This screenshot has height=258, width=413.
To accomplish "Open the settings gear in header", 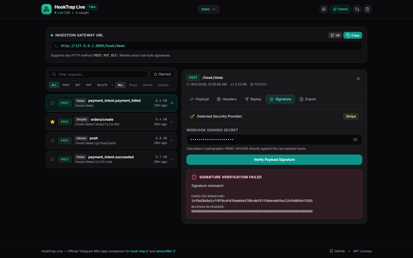I will [x=324, y=9].
